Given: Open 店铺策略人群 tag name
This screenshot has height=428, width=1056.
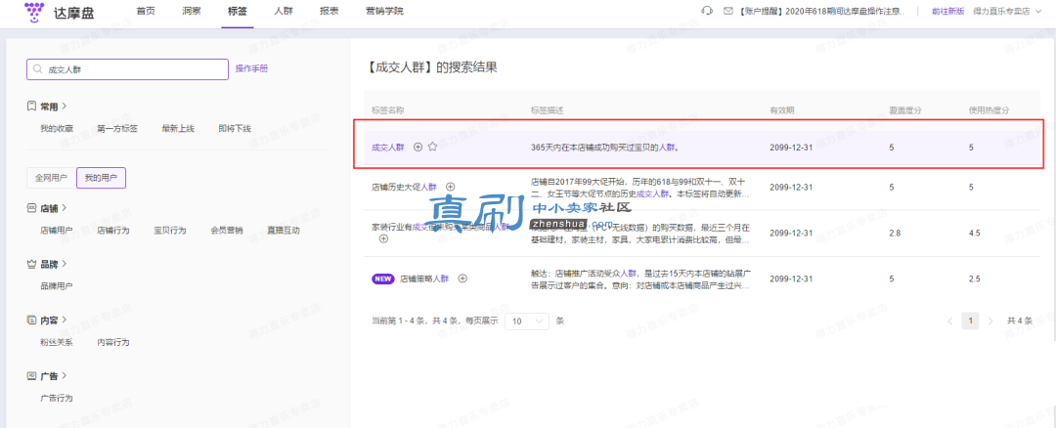Looking at the screenshot, I should click(x=424, y=278).
